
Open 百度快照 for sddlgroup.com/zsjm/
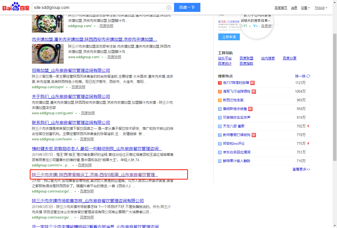pos(78,87)
